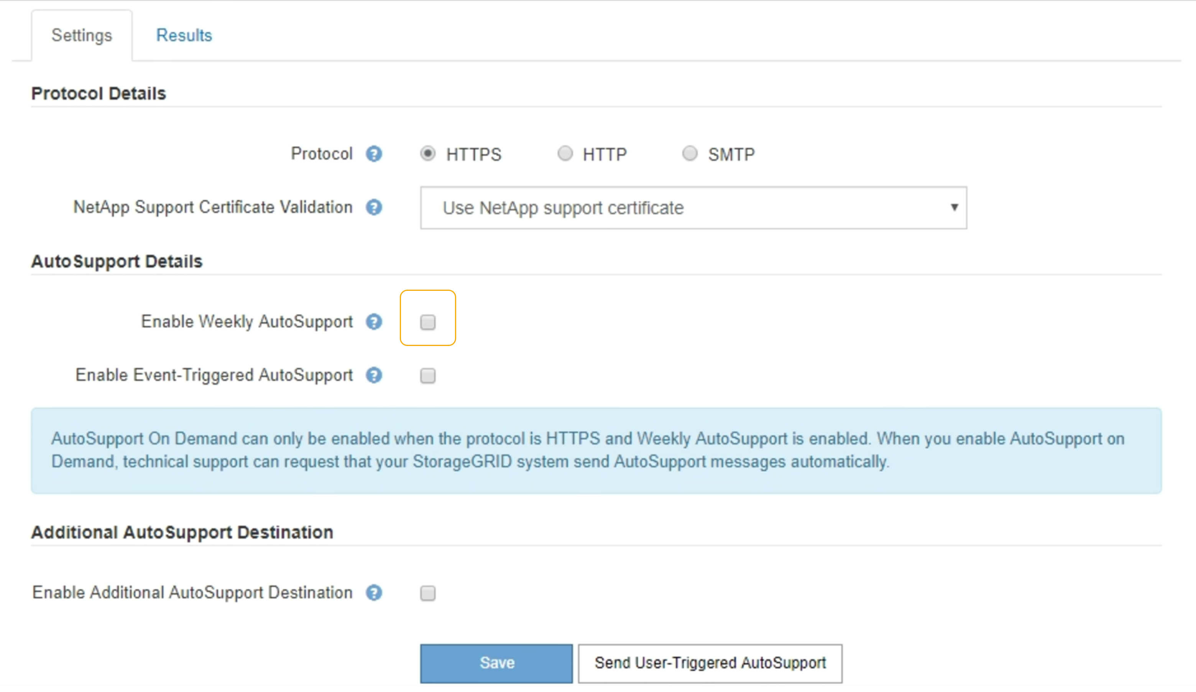The height and width of the screenshot is (692, 1196).
Task: Click the Save button
Action: 496,663
